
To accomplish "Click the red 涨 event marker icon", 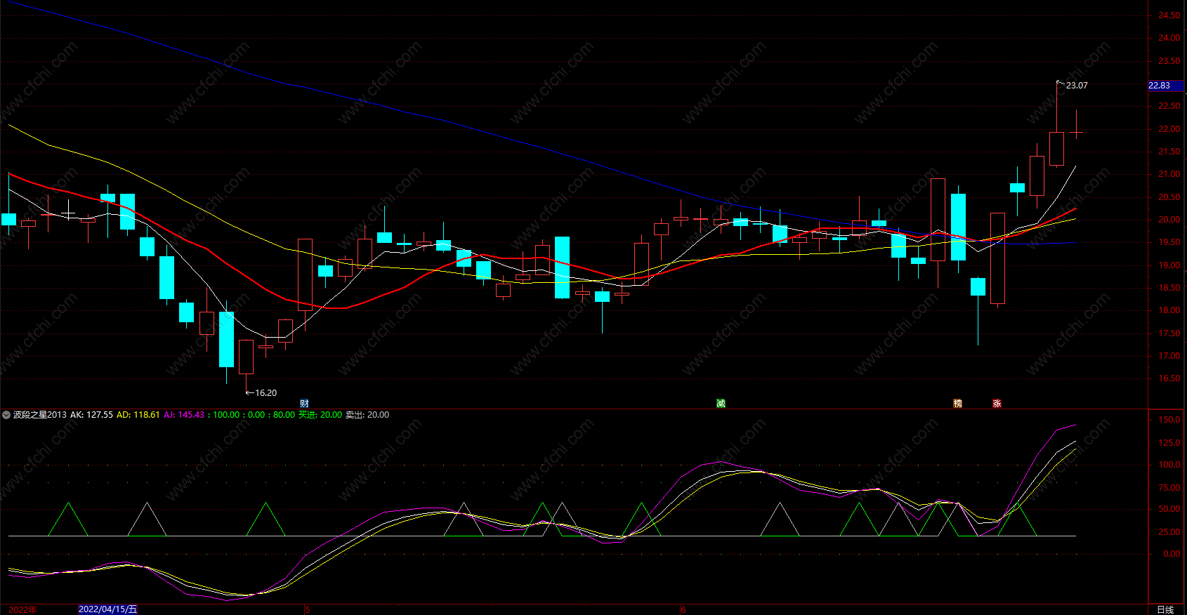I will (x=997, y=403).
